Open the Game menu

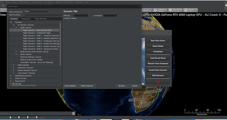14,2
